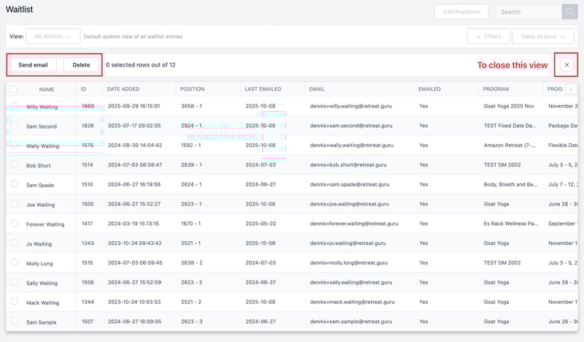
Task: Click the ID cell 1343
Action: point(88,243)
